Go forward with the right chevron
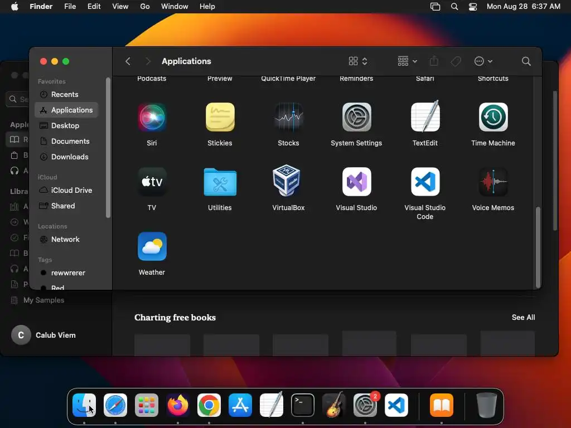The width and height of the screenshot is (571, 428). [x=148, y=61]
